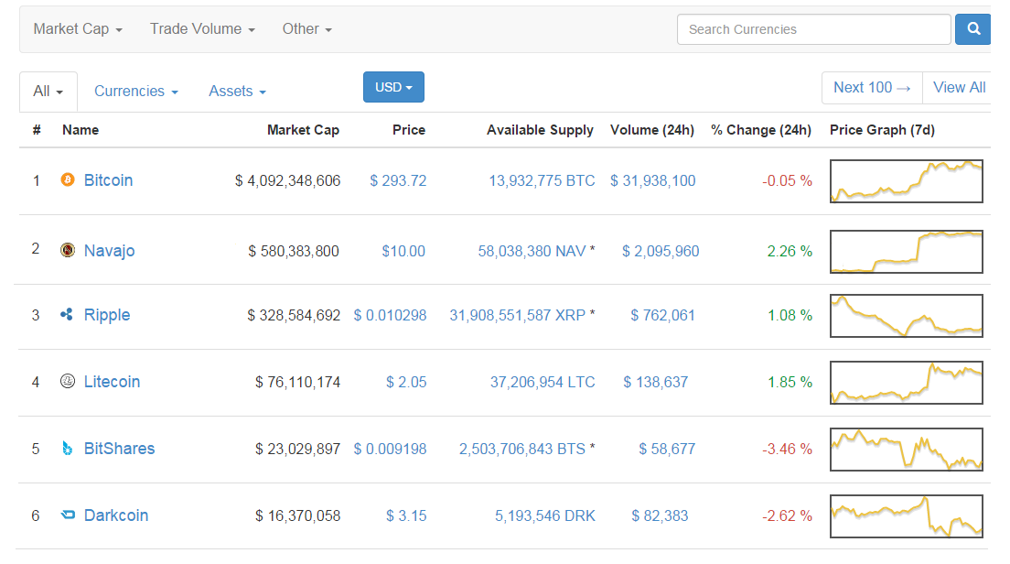1010x564 pixels.
Task: Click Navajo volume $ 2,095,960
Action: [661, 251]
